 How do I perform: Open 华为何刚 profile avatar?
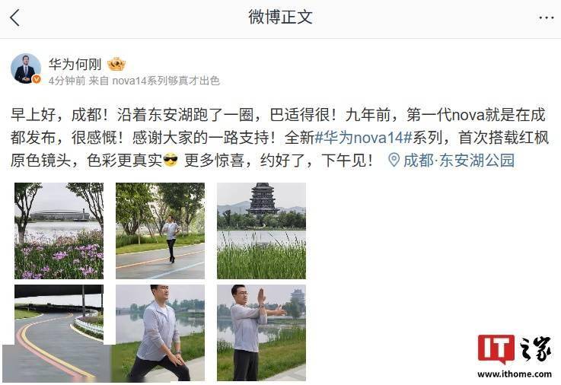click(26, 68)
